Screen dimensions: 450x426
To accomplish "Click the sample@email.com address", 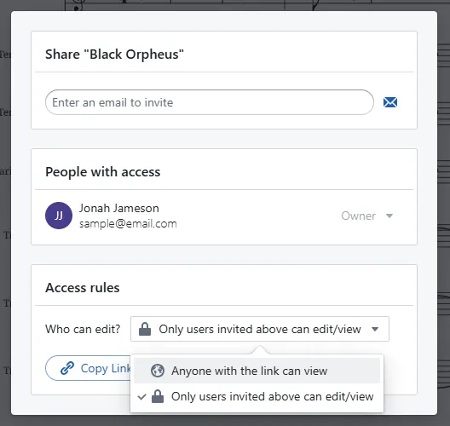I will (128, 223).
